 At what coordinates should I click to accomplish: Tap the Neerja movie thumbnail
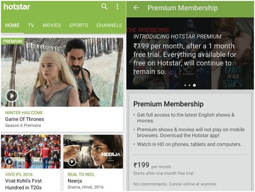point(93,152)
